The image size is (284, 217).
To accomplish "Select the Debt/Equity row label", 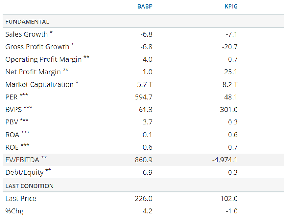I will pyautogui.click(x=24, y=172).
